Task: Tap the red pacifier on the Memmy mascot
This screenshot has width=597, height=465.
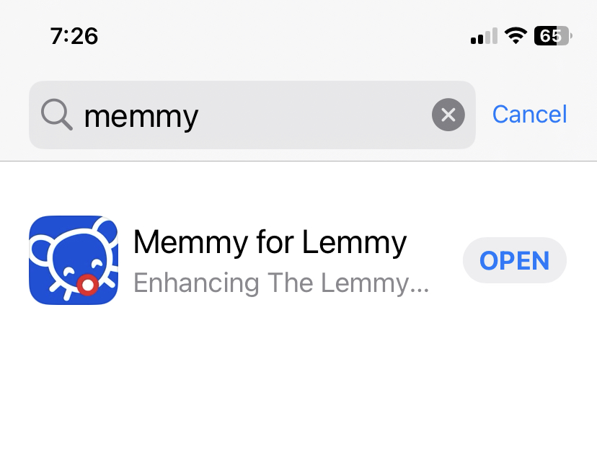Action: 88,285
